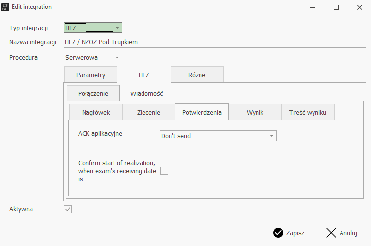Viewport: 371px width, 246px height.
Task: Switch to the Parametry tab
Action: (90, 75)
